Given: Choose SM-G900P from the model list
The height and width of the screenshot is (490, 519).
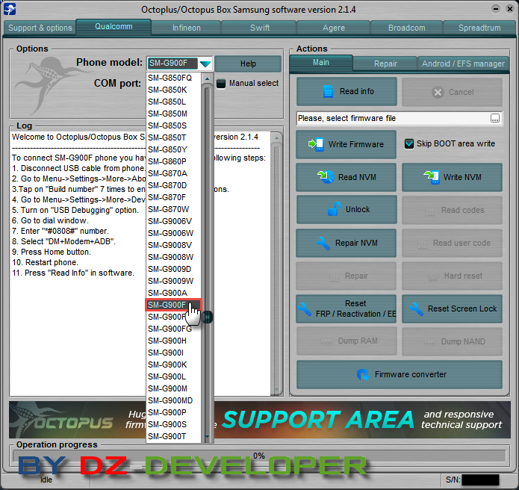Looking at the screenshot, I should [x=173, y=412].
